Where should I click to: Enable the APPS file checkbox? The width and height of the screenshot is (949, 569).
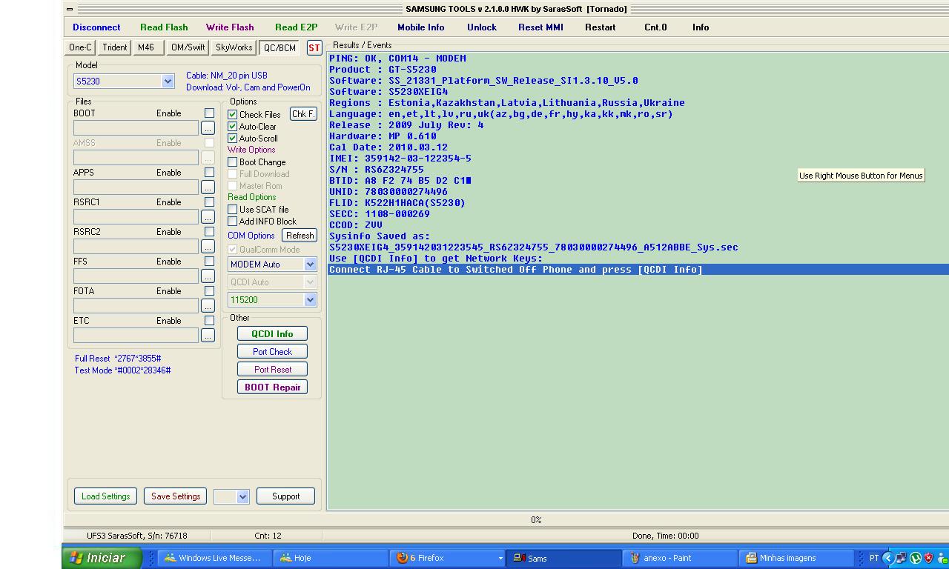209,173
